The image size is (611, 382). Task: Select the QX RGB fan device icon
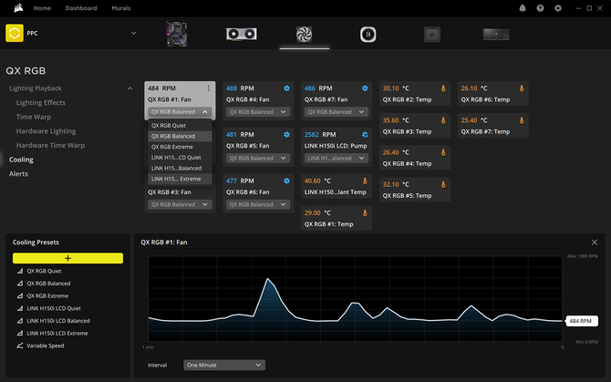(304, 35)
